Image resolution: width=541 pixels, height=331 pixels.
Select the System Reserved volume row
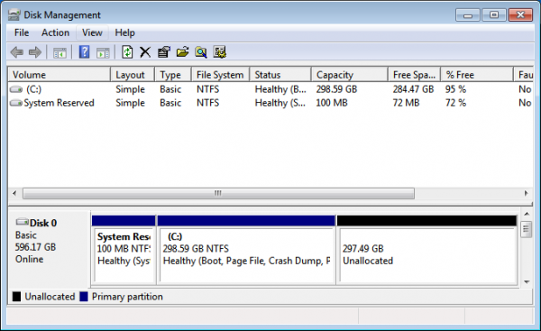click(x=270, y=103)
